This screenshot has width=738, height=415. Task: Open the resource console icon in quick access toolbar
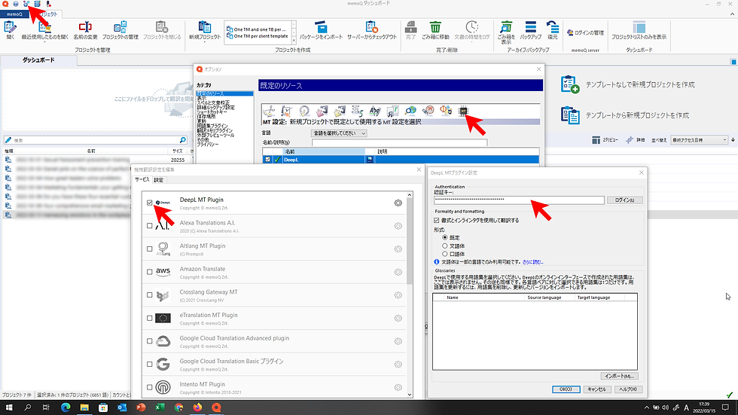tap(37, 4)
